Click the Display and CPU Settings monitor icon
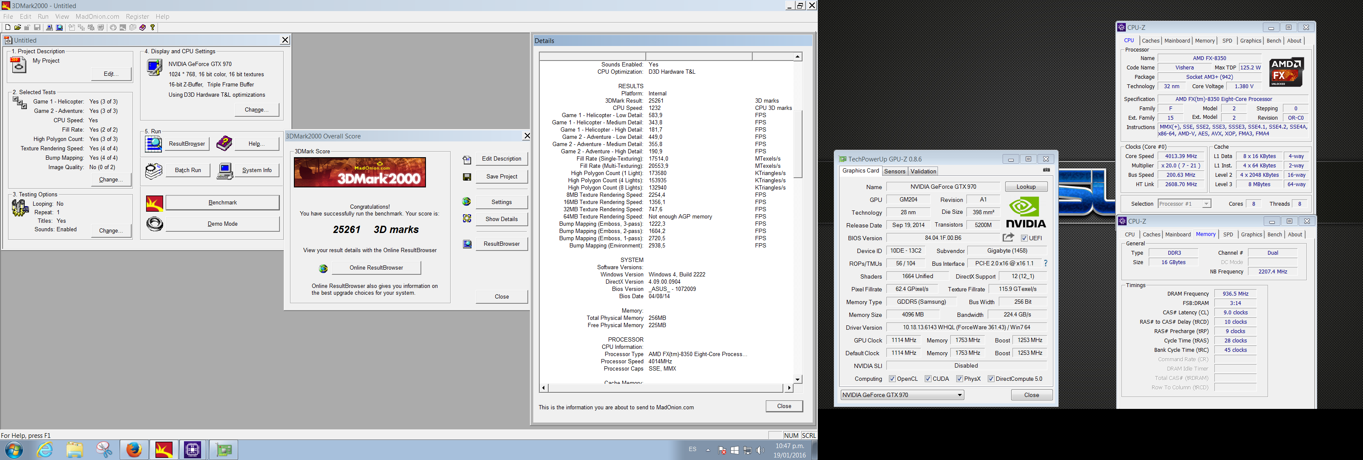The width and height of the screenshot is (1363, 460). click(155, 68)
